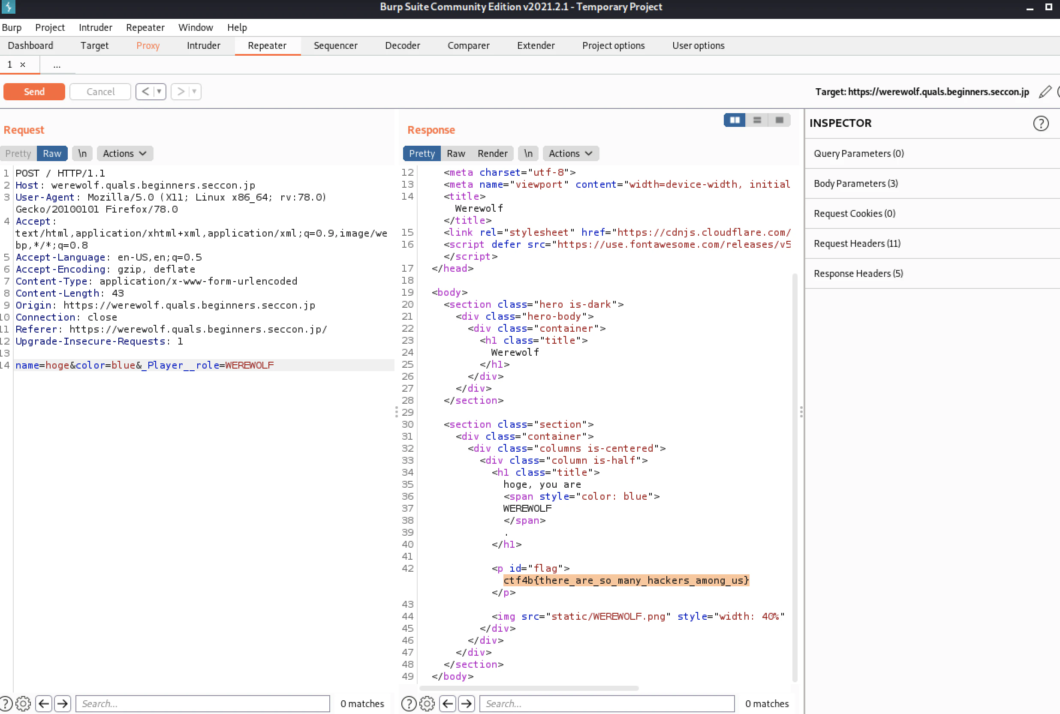This screenshot has width=1060, height=714.
Task: Select side-by-side split layout view icon
Action: pos(734,120)
